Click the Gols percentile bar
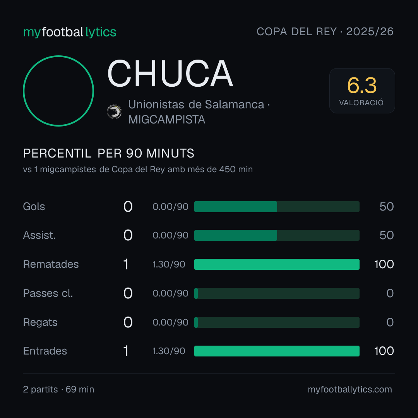 [x=277, y=207]
